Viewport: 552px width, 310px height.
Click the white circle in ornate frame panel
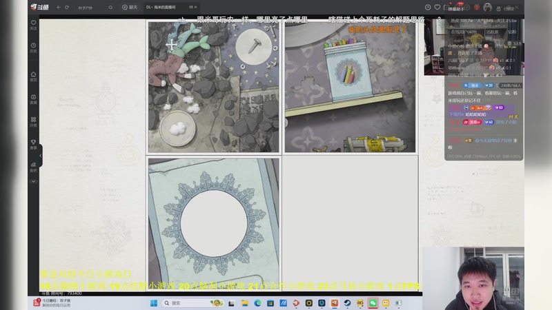(214, 223)
